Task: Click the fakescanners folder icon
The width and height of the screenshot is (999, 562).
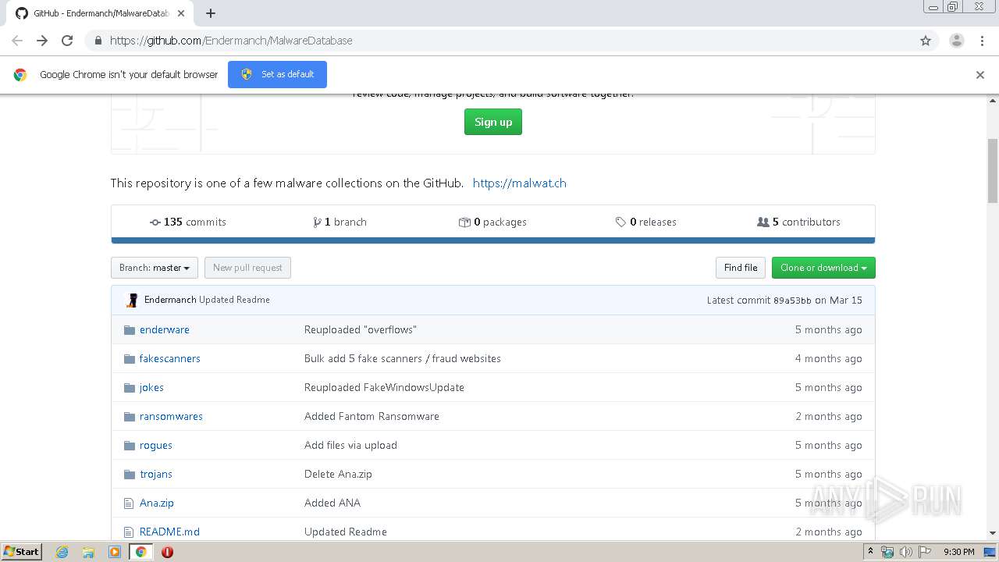Action: (x=130, y=359)
